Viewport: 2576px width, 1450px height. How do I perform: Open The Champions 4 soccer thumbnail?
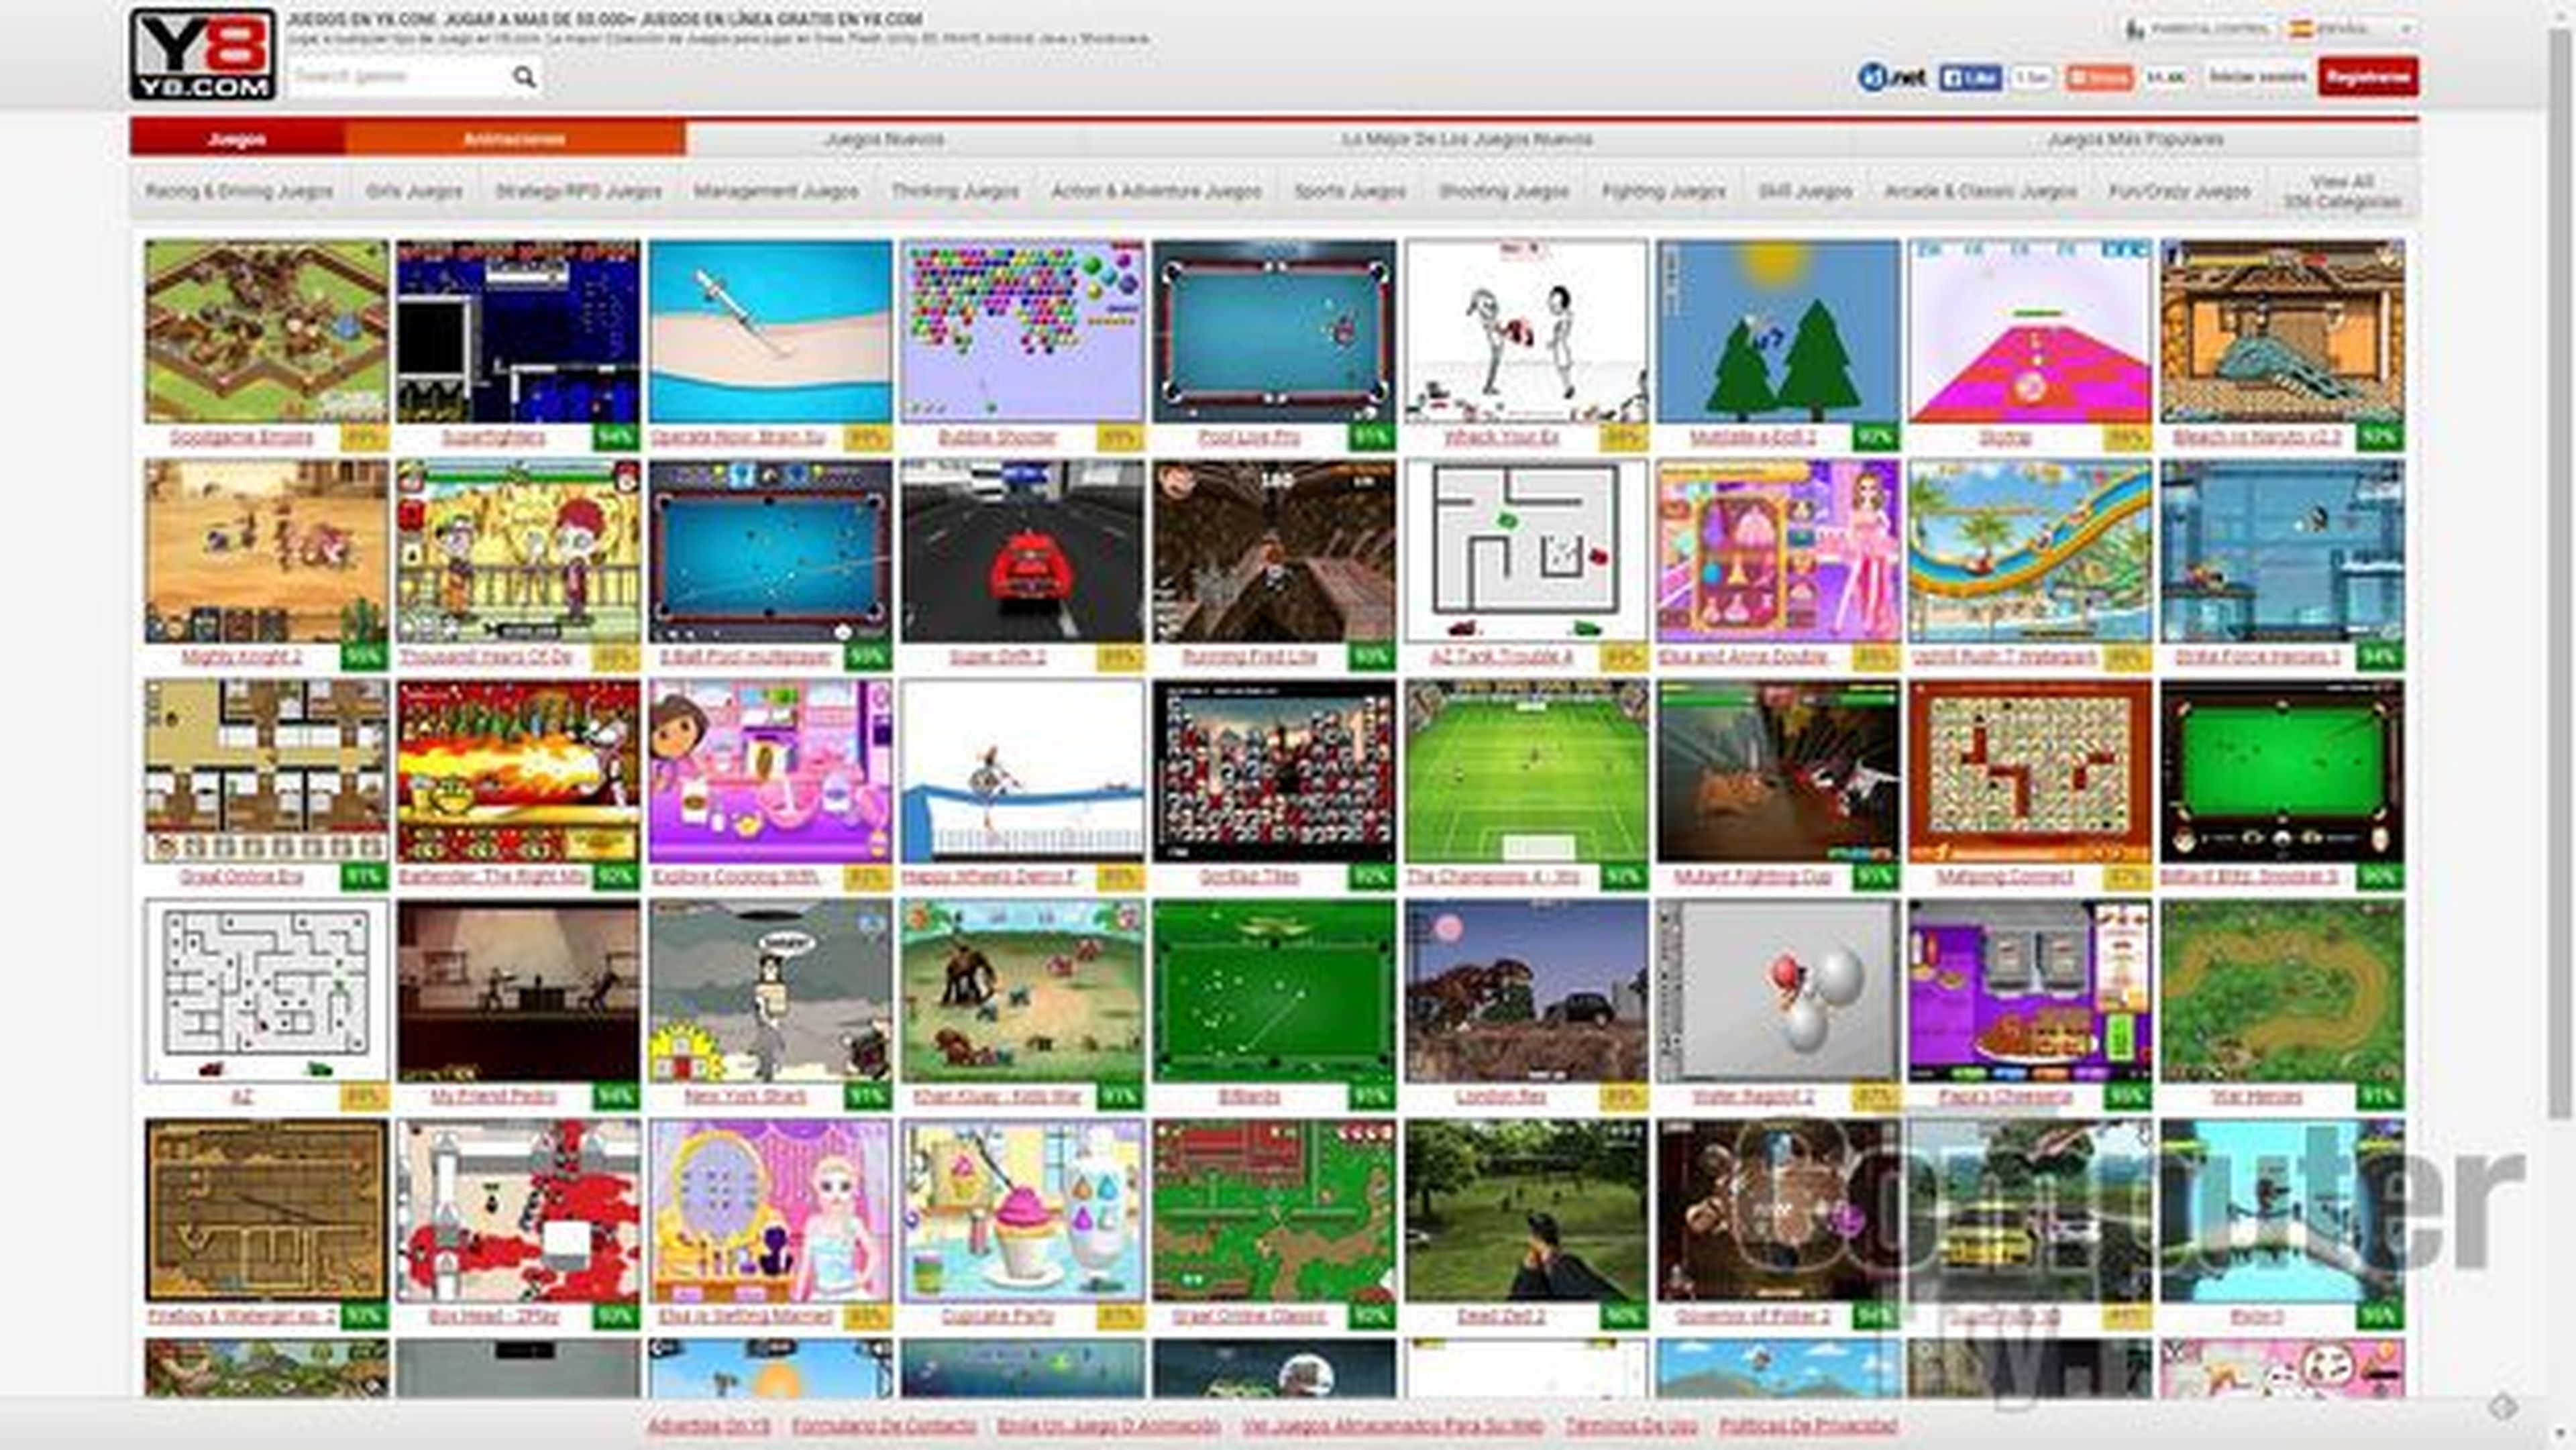coord(1526,771)
